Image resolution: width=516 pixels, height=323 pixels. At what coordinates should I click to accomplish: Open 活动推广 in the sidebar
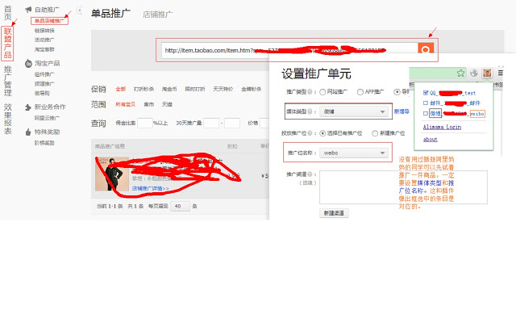(44, 40)
